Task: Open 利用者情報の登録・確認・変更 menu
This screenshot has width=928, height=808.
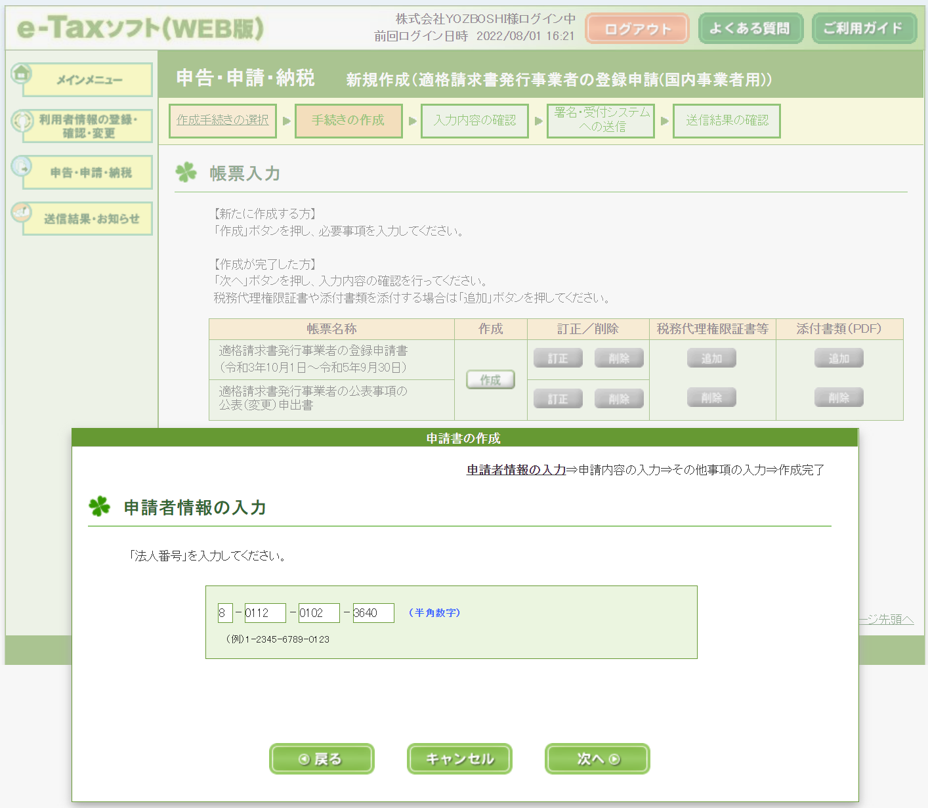Action: point(88,126)
